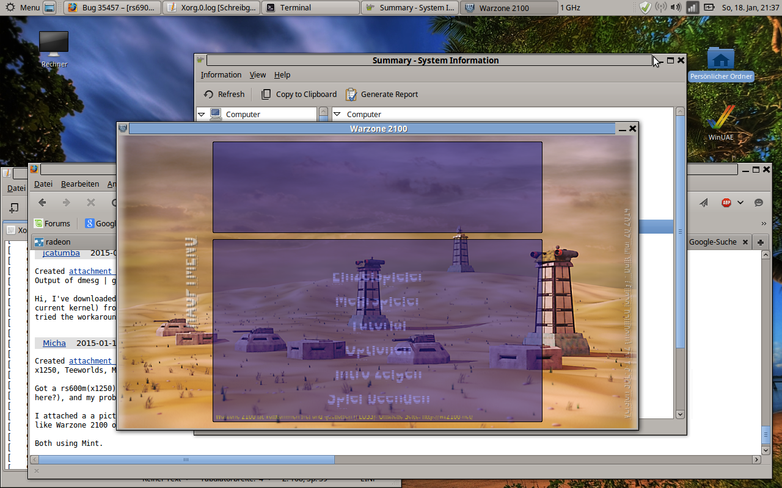Image resolution: width=782 pixels, height=488 pixels.
Task: Click the volume speaker tray icon
Action: click(x=676, y=7)
